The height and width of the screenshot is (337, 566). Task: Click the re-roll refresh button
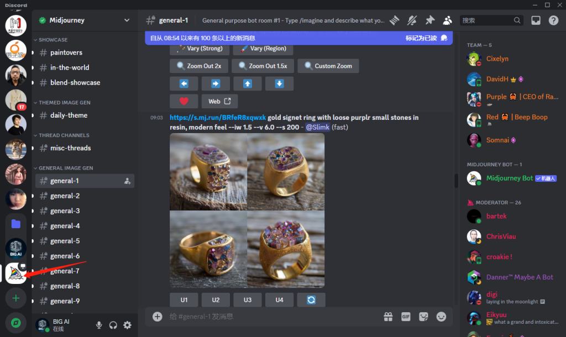coord(311,300)
